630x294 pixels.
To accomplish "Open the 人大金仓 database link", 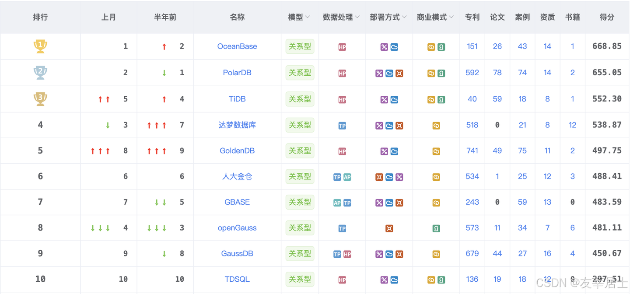I will (237, 176).
